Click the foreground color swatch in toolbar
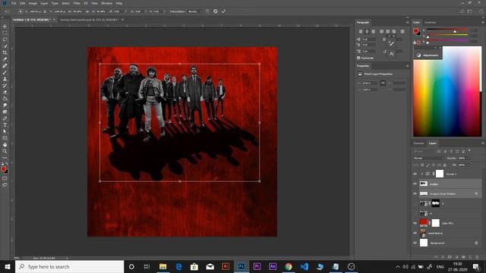This screenshot has height=273, width=486. pos(3,168)
